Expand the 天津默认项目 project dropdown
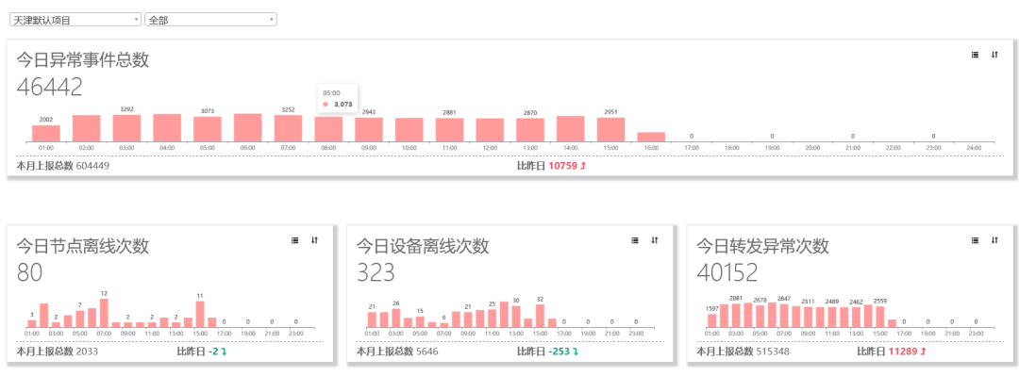Viewport: 1019px width, 376px height. [75, 20]
